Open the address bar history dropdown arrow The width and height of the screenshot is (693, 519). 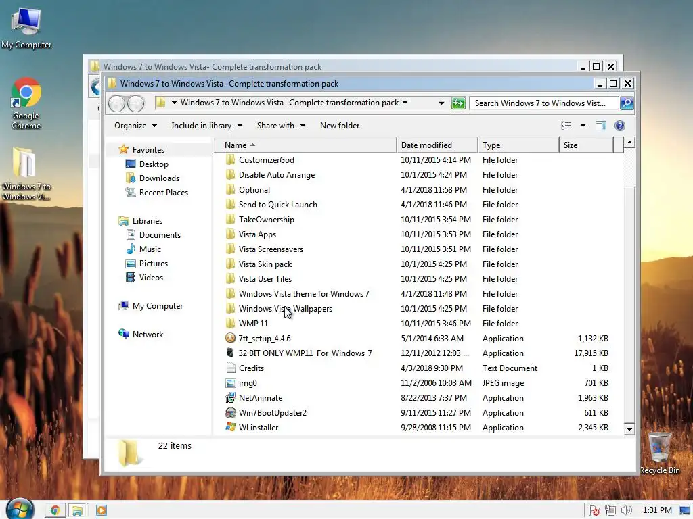[x=441, y=103]
